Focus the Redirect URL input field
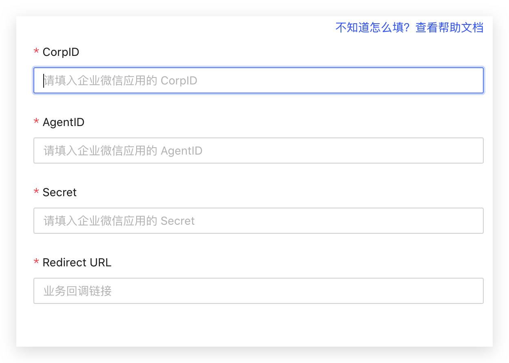This screenshot has width=509, height=363. pos(259,291)
